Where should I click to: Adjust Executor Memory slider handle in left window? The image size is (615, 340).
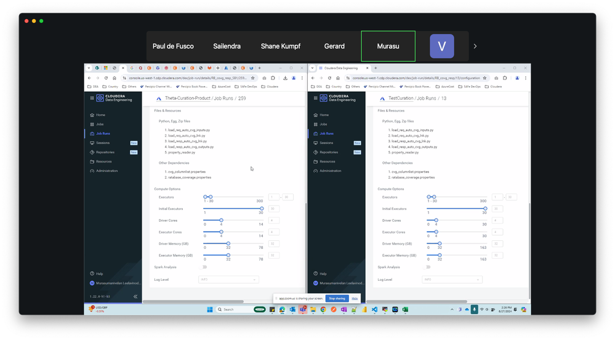tap(228, 255)
